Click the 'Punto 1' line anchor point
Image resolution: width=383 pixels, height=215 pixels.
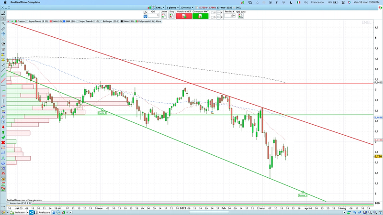(102, 110)
